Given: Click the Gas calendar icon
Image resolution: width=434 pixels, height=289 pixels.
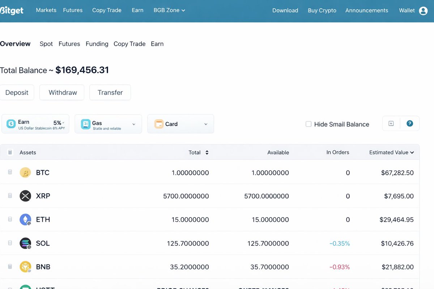Looking at the screenshot, I should pyautogui.click(x=86, y=124).
